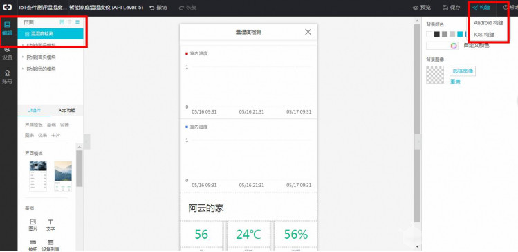Jump to 容器 component category
This screenshot has height=252, width=518.
tap(64, 125)
